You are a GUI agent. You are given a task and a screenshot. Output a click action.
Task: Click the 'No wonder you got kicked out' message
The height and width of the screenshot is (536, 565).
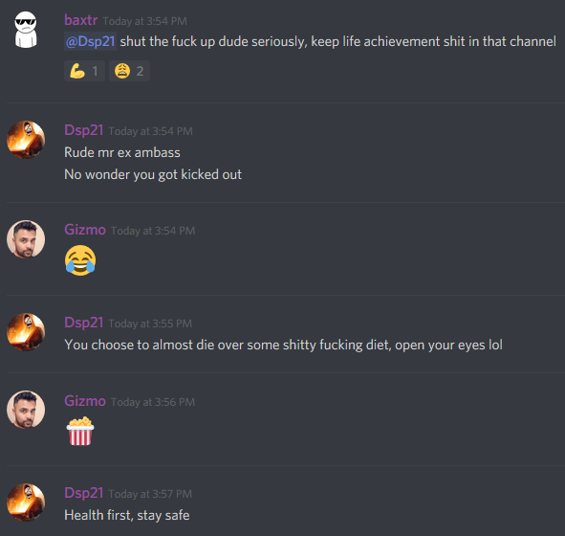(153, 174)
